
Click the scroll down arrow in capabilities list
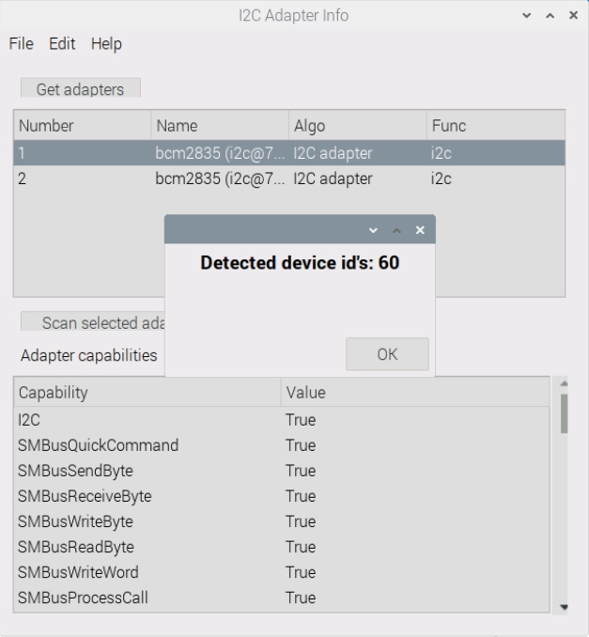coord(564,607)
